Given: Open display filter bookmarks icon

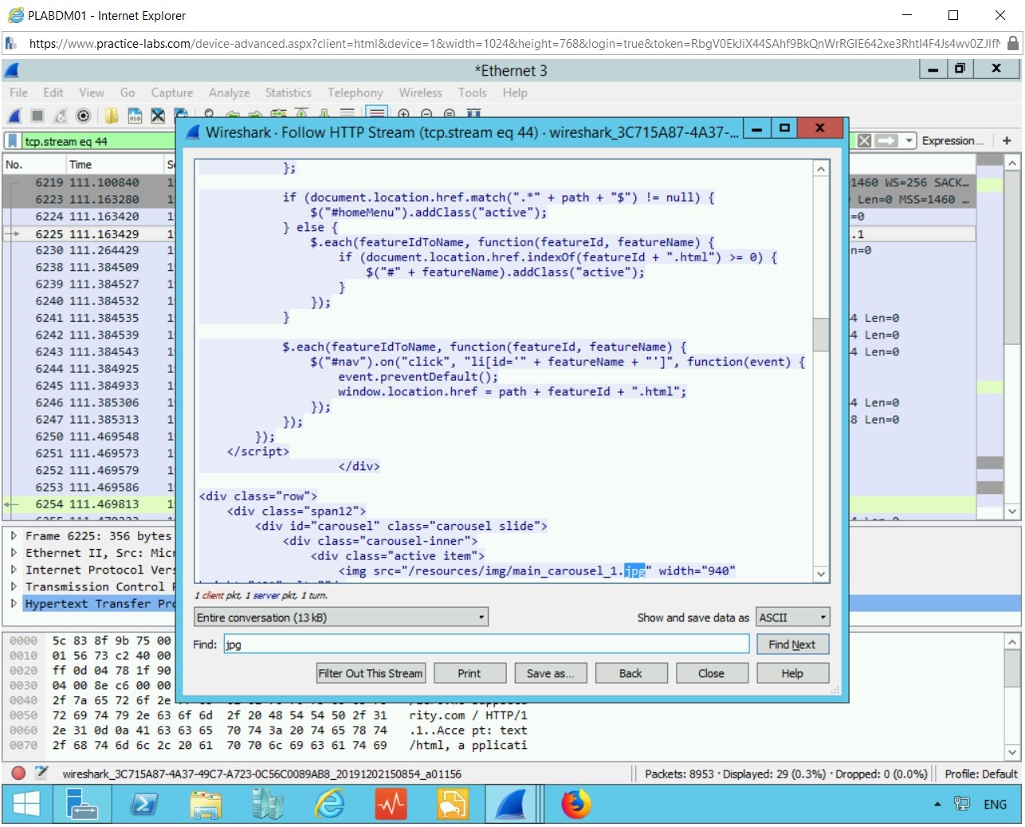Looking at the screenshot, I should tap(13, 141).
